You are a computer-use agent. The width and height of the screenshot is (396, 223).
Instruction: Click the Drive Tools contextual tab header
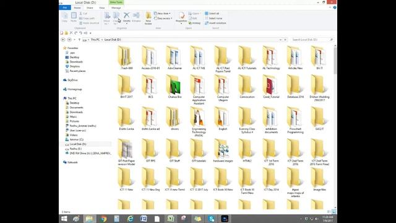tap(116, 2)
